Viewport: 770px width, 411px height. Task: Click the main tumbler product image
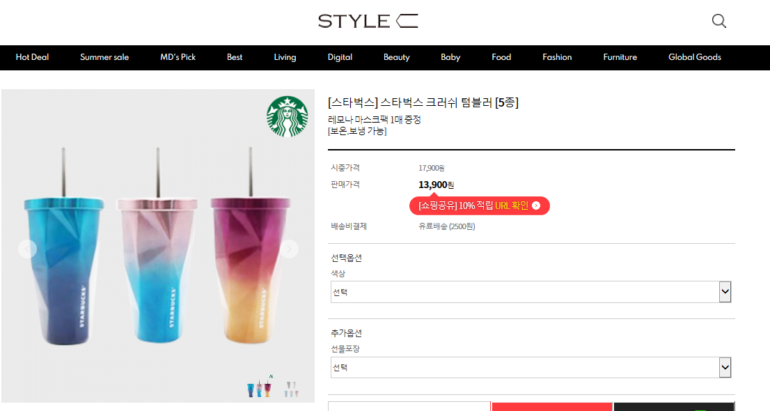tap(157, 246)
